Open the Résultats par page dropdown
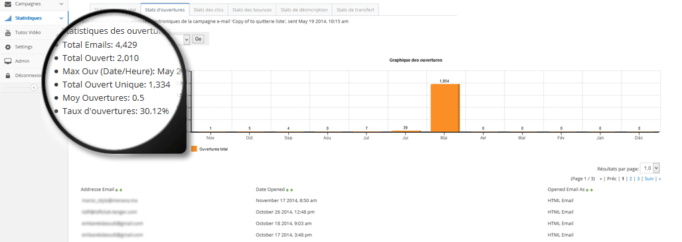682x242 pixels. coord(650,168)
